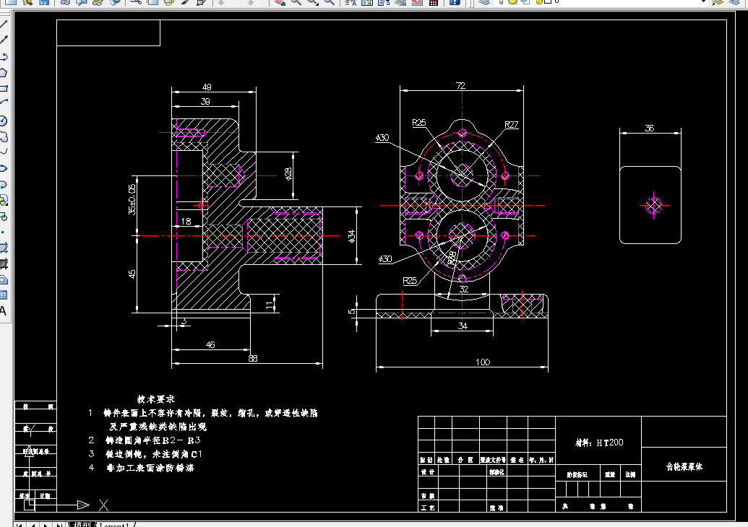Choose the Rectangle drawing tool

4,89
